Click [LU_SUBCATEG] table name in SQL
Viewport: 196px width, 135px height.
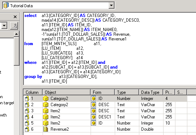57,53
